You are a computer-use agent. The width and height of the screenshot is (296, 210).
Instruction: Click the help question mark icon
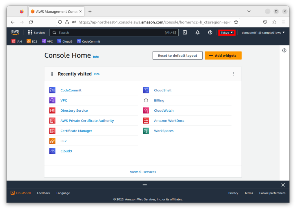click(x=210, y=33)
